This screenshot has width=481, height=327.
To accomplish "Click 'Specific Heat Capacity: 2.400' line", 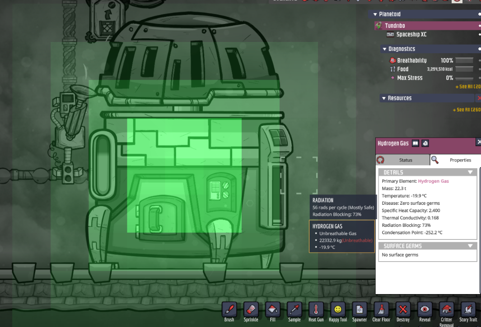I will [x=411, y=211].
